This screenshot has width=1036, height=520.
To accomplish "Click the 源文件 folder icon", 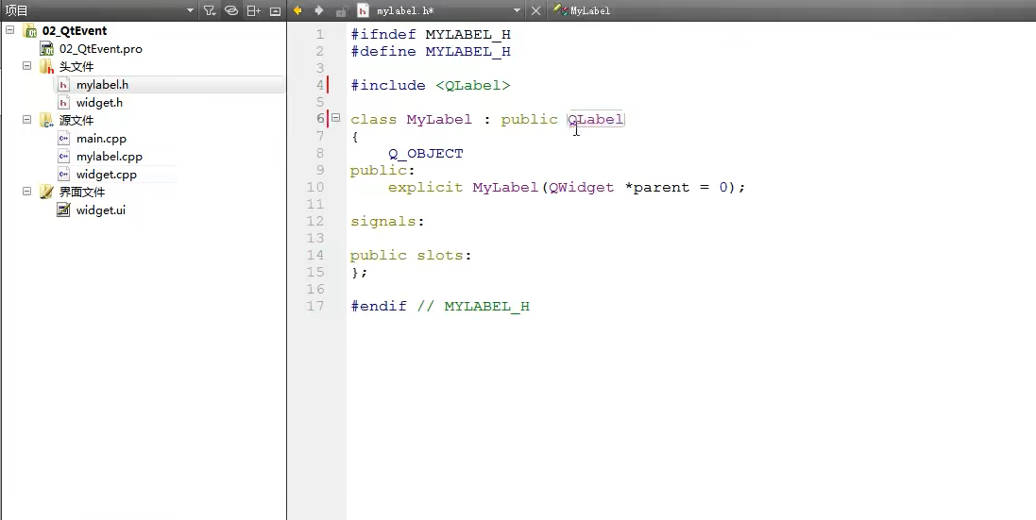I will (x=46, y=120).
